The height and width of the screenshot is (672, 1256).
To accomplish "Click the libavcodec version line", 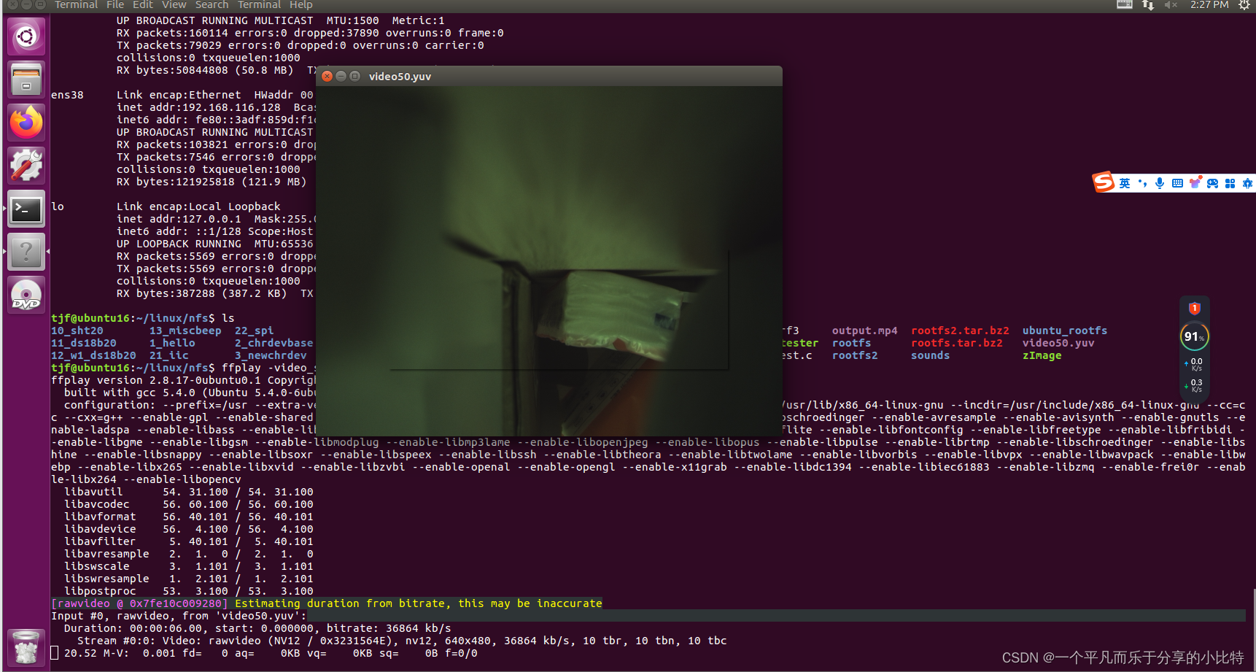I will (189, 504).
